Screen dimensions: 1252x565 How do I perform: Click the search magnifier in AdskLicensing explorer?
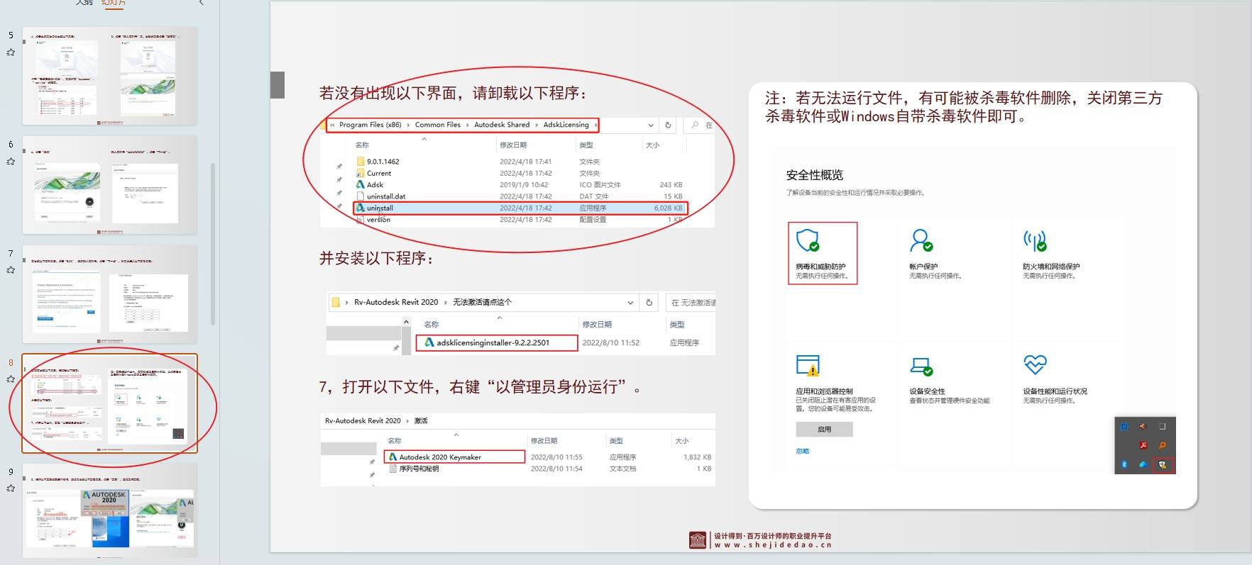[x=695, y=125]
